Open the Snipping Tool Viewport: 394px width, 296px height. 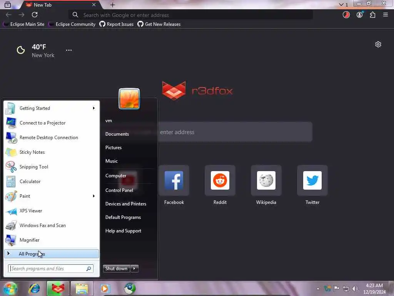tap(52, 166)
